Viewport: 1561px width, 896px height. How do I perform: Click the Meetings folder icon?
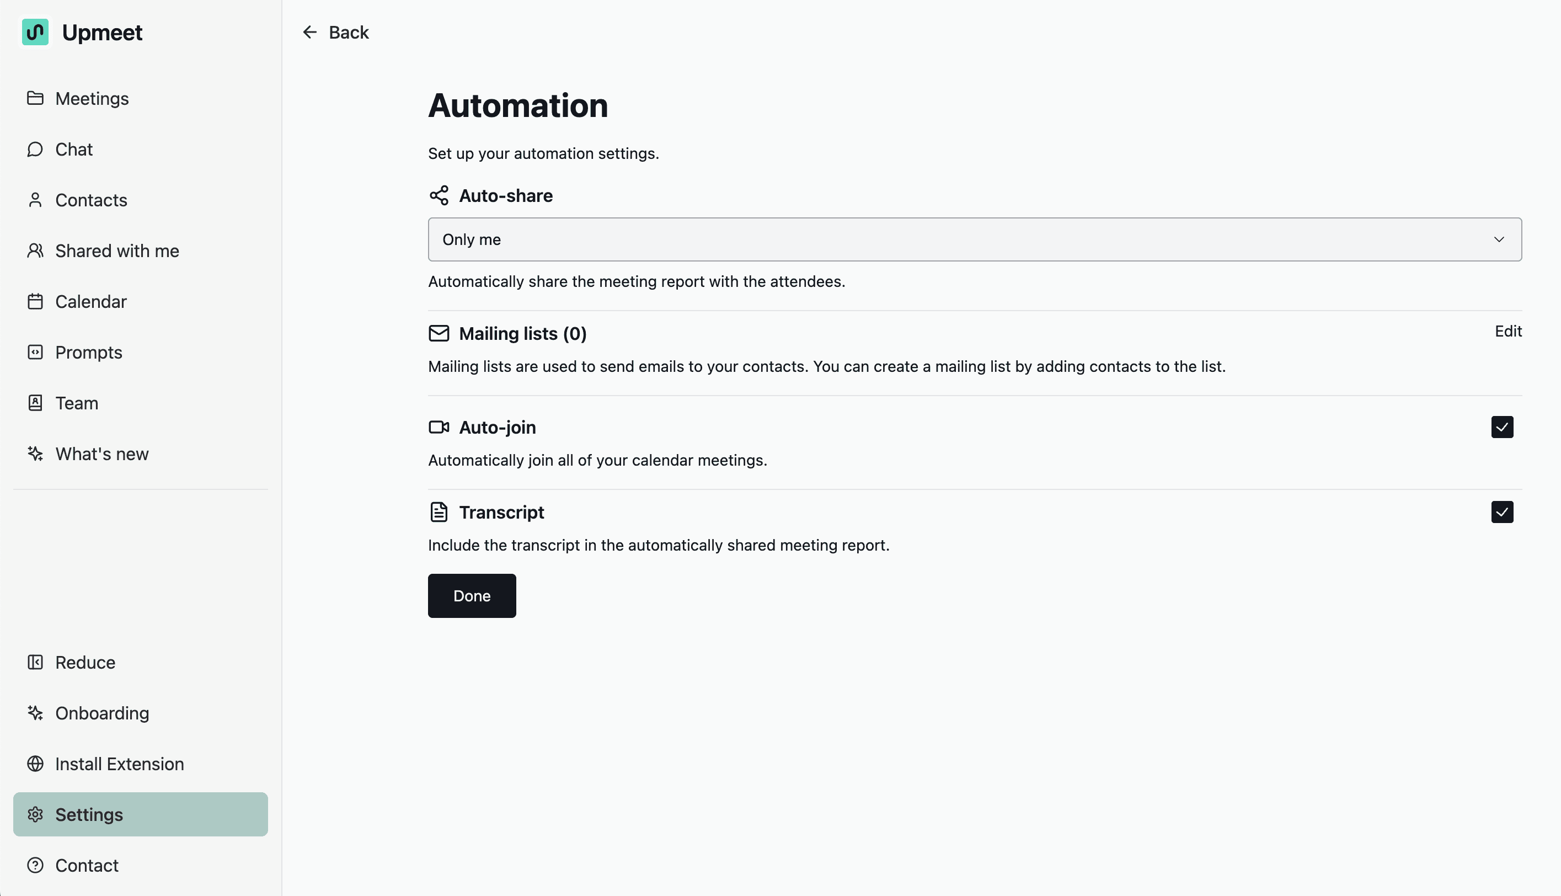[35, 98]
